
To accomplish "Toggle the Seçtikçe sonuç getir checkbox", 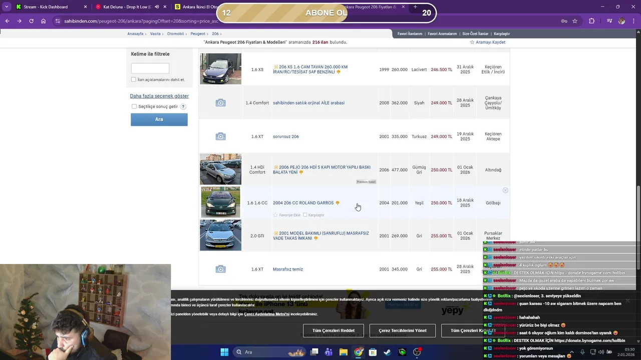I will [x=134, y=106].
